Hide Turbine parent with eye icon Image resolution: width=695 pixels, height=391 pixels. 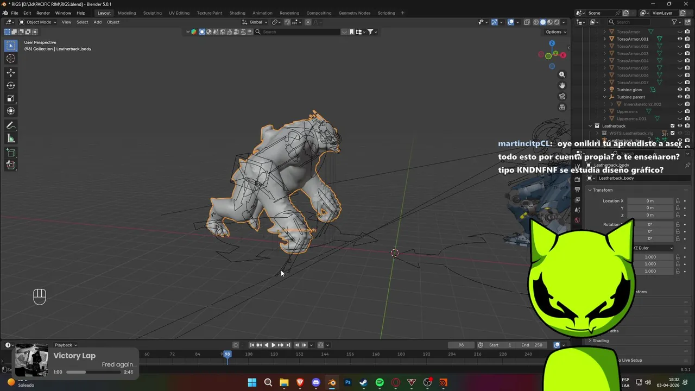point(680,97)
